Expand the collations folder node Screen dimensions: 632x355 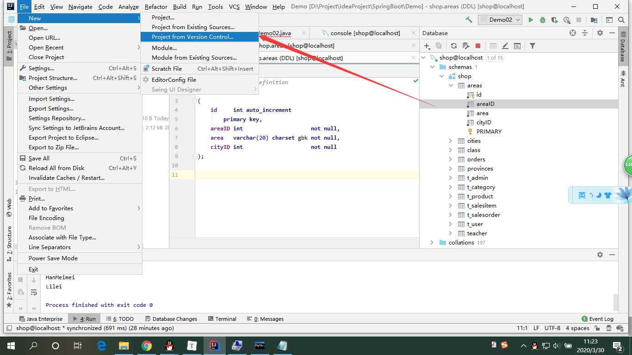[432, 243]
